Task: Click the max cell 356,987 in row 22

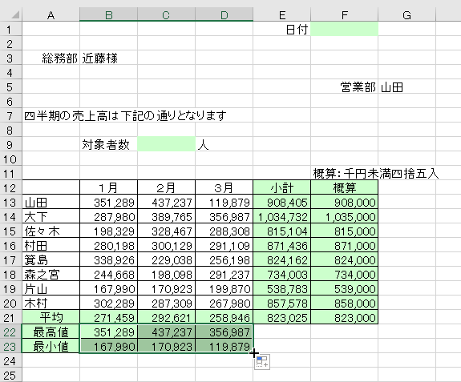Action: coord(224,332)
